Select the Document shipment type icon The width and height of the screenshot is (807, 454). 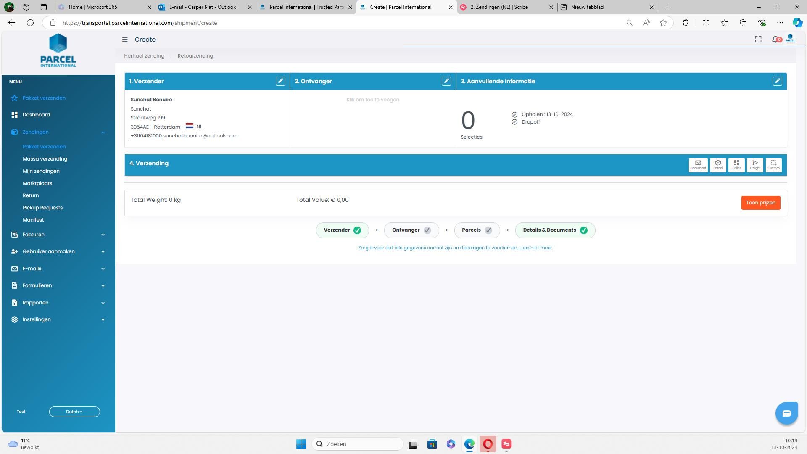pyautogui.click(x=698, y=165)
